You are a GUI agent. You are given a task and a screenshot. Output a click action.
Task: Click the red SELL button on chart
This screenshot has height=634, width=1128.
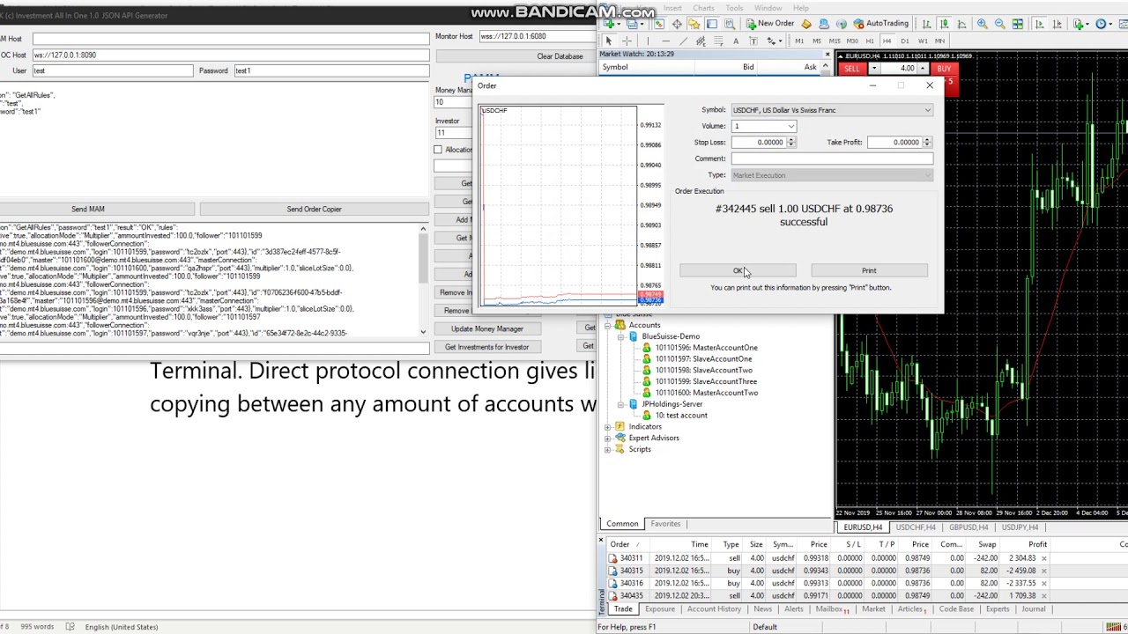point(851,69)
